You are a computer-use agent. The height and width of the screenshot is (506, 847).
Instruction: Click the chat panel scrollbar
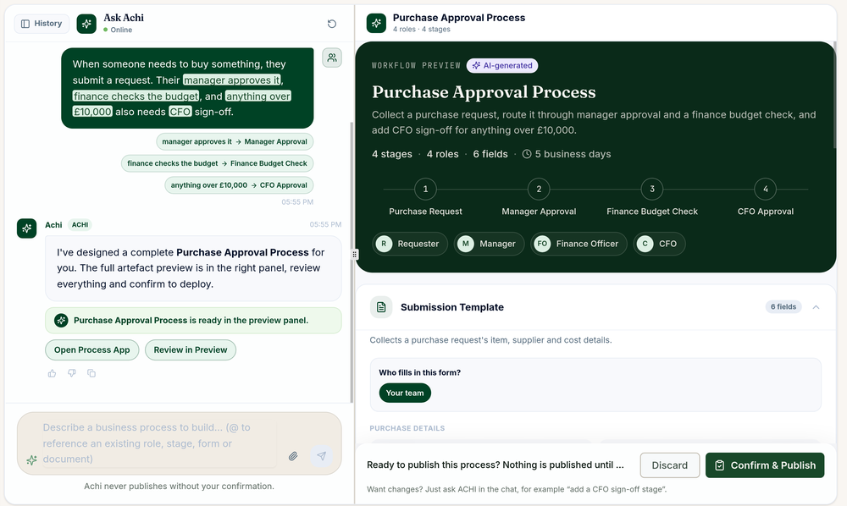[x=352, y=261]
